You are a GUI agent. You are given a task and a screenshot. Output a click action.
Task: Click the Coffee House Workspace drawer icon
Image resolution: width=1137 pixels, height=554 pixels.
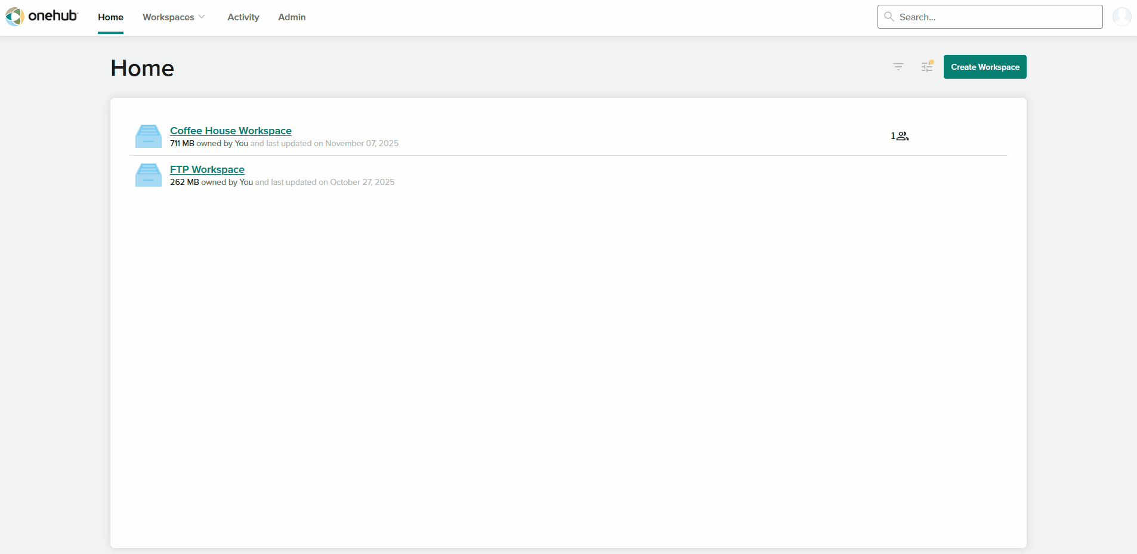[x=149, y=136]
